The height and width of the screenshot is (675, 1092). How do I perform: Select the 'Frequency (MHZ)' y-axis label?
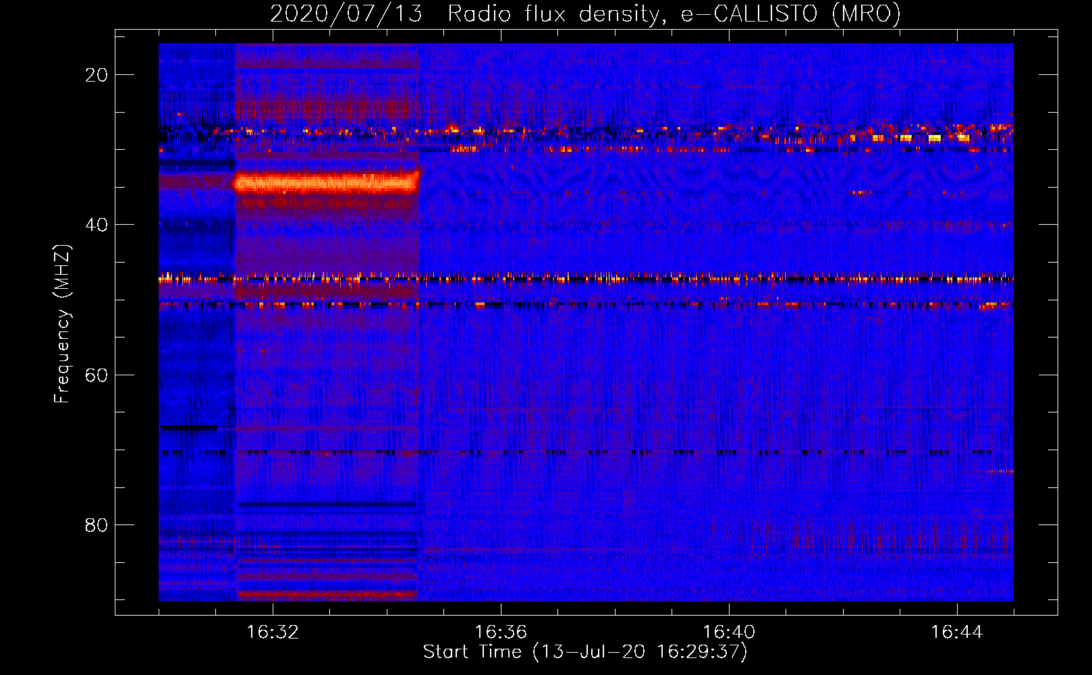[62, 324]
